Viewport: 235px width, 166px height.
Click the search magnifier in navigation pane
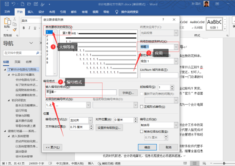[37, 53]
